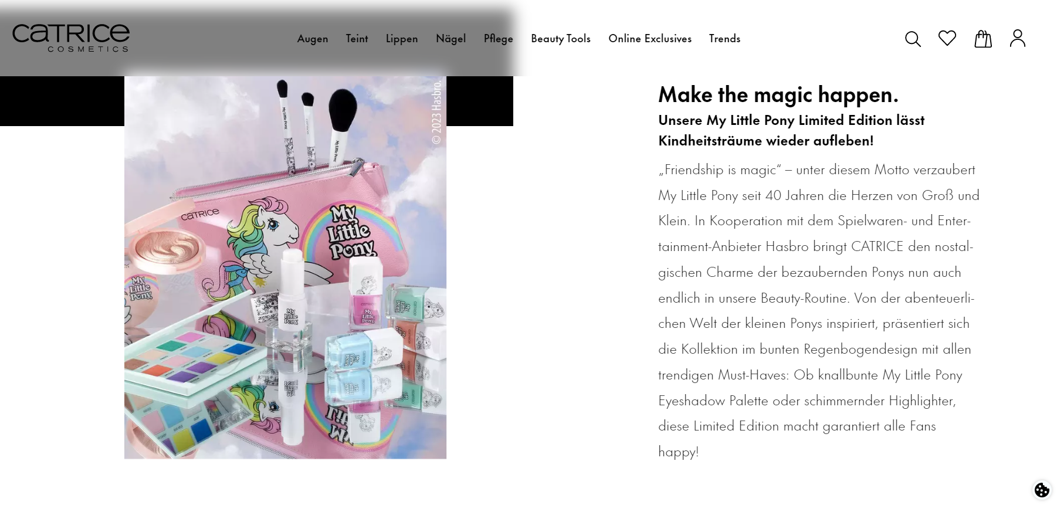Viewport: 1057px width, 505px height.
Task: Click the "Make the magic happen." heading
Action: click(x=778, y=94)
